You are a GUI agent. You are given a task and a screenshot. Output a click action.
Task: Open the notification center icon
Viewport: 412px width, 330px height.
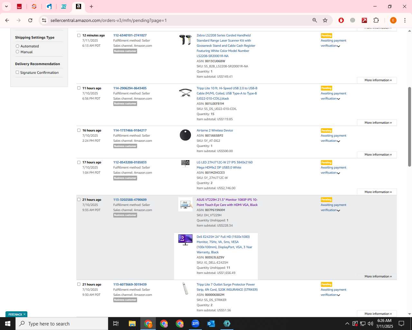[x=401, y=324]
